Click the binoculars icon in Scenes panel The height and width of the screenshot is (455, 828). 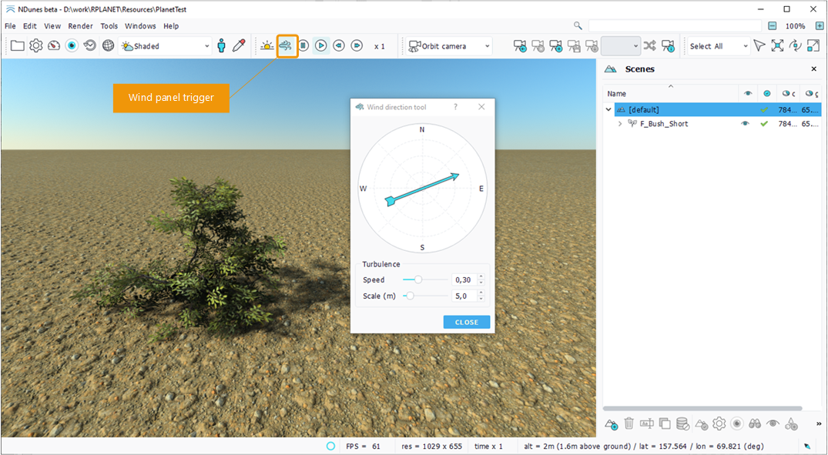(755, 423)
